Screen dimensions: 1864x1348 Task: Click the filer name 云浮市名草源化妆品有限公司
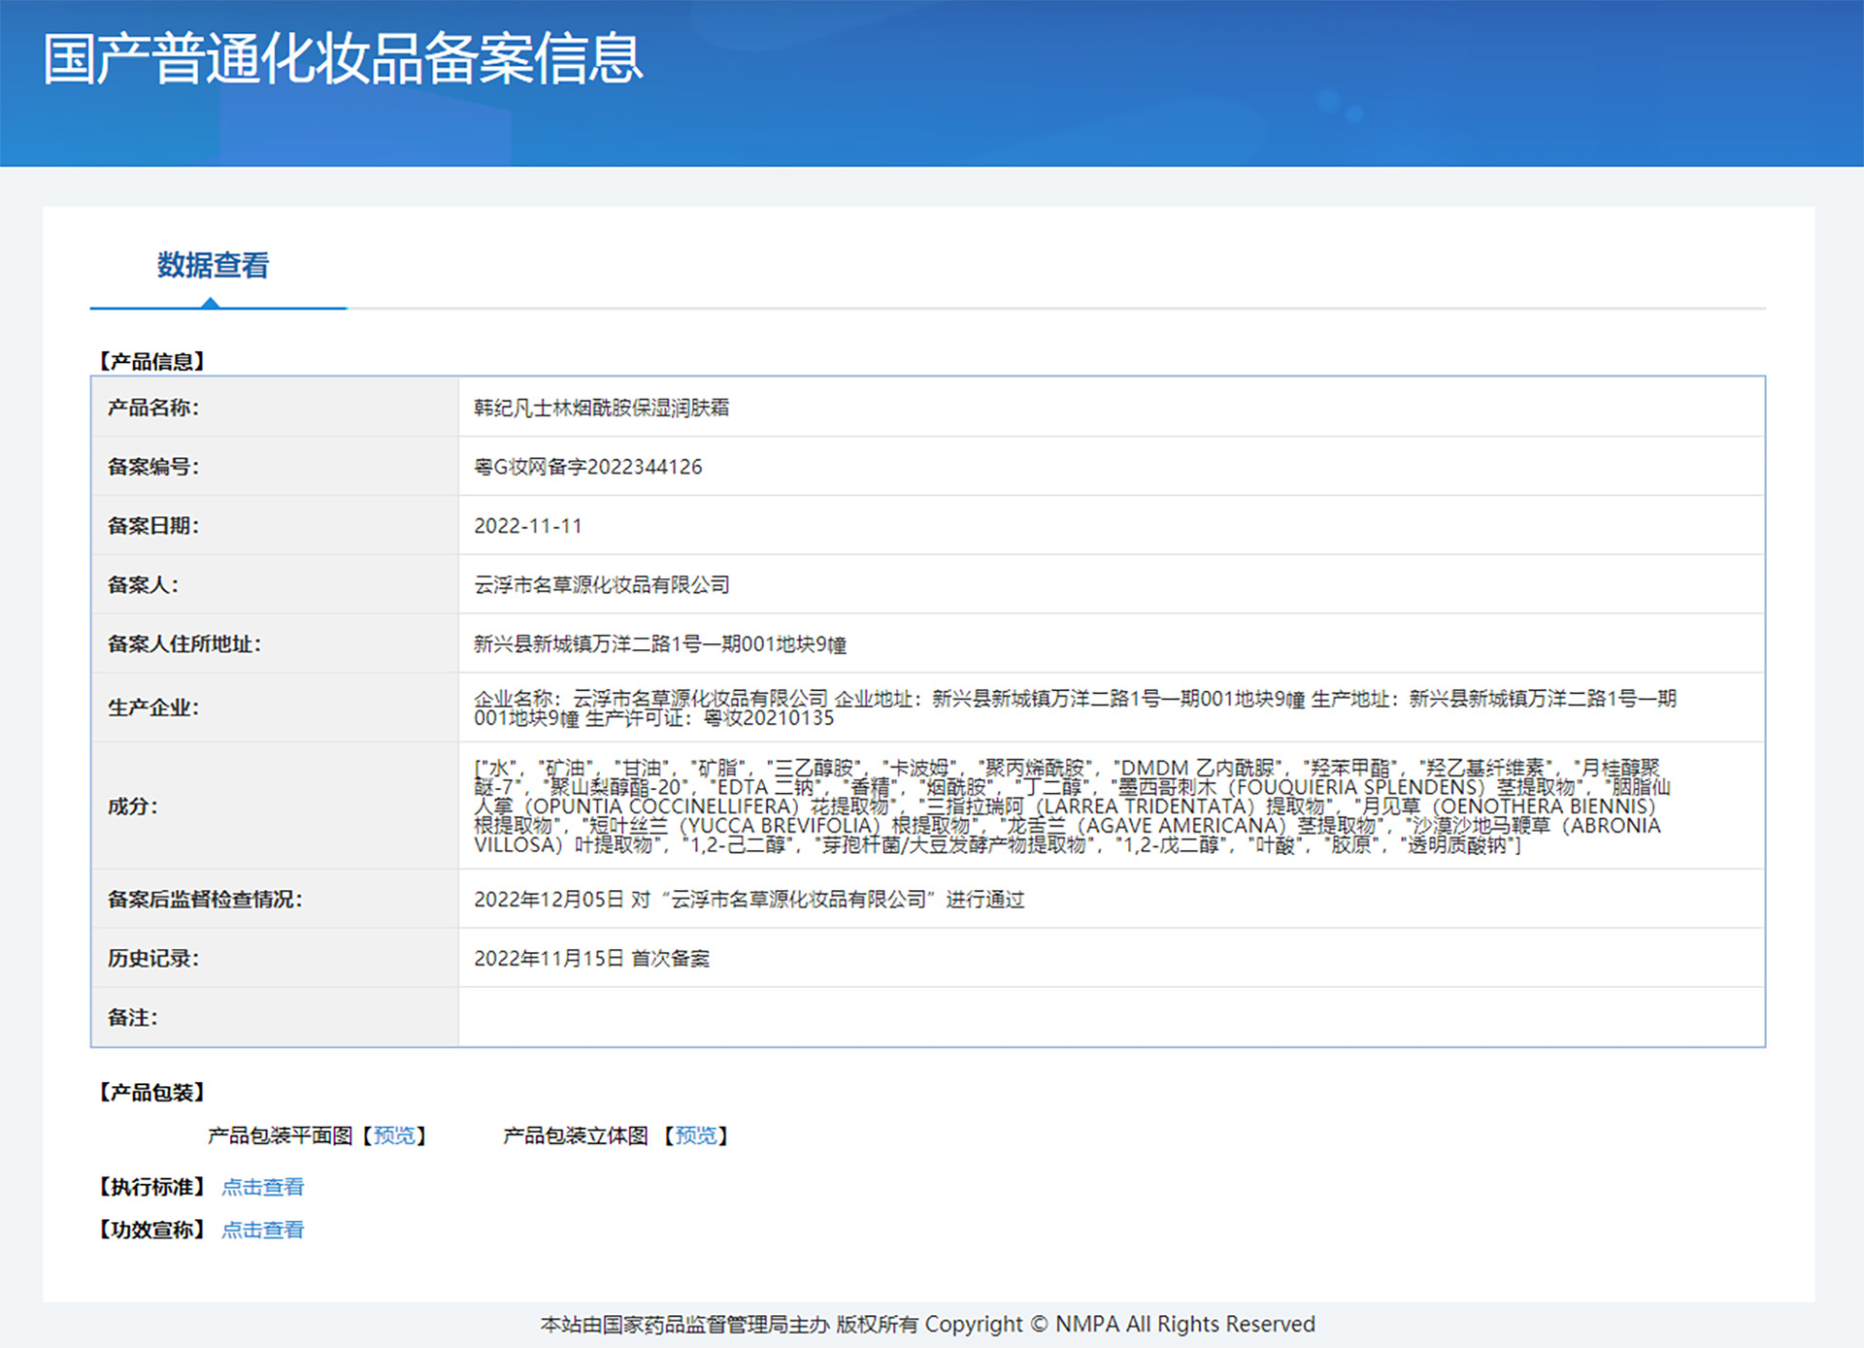pyautogui.click(x=601, y=585)
